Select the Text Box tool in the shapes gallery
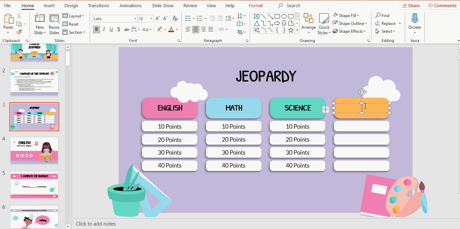The width and height of the screenshot is (460, 229). tap(257, 16)
